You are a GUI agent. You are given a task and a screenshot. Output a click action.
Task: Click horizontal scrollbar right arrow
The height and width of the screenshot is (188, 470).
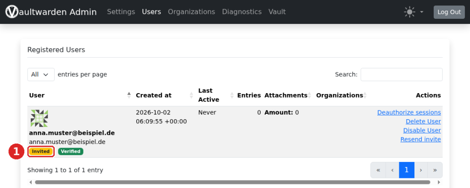[439, 182]
